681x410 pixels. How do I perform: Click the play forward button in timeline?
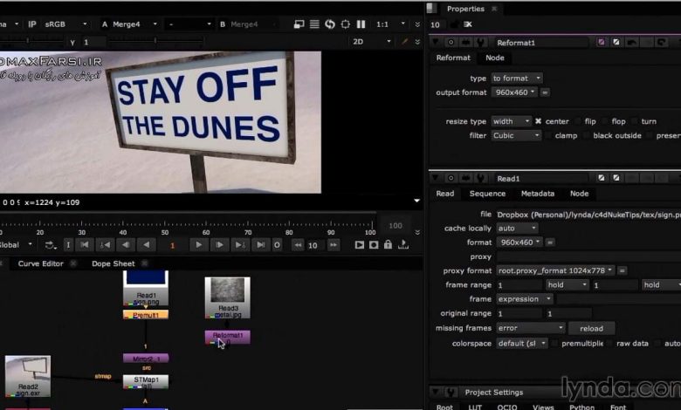tap(199, 245)
